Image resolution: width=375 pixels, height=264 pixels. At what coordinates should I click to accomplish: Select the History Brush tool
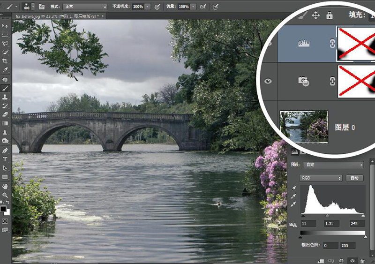click(5, 106)
